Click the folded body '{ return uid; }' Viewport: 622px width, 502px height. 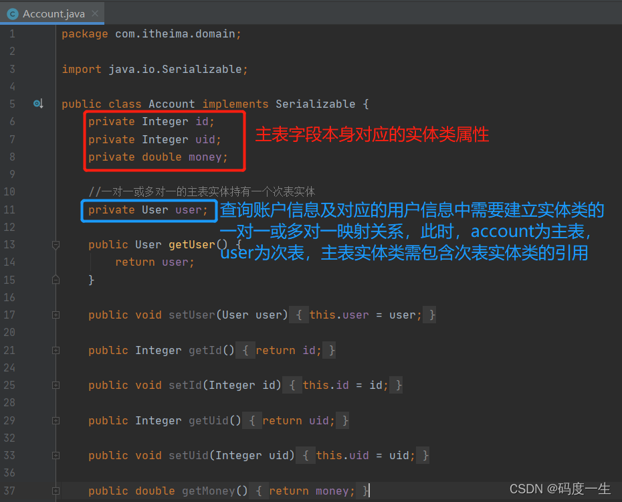point(296,420)
